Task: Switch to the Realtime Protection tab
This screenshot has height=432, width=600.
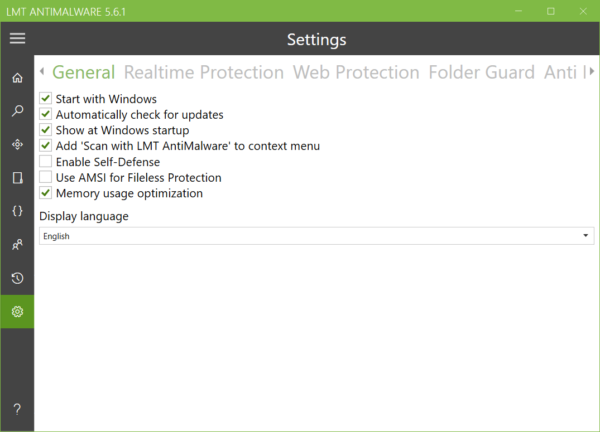Action: point(204,72)
